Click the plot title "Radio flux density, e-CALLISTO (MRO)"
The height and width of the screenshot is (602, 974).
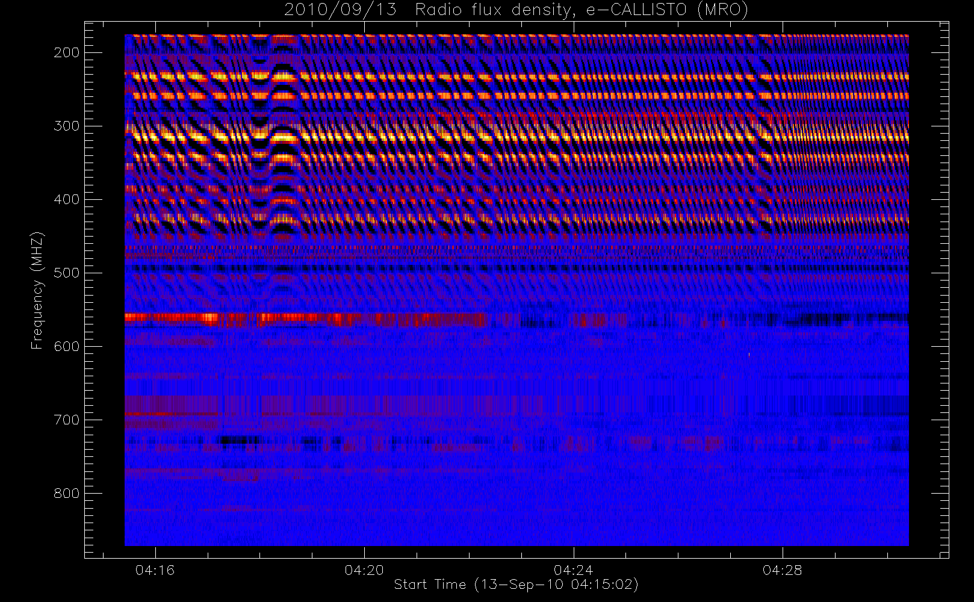[582, 10]
